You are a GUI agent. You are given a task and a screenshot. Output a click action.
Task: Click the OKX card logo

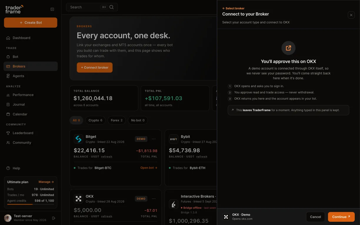(79, 199)
